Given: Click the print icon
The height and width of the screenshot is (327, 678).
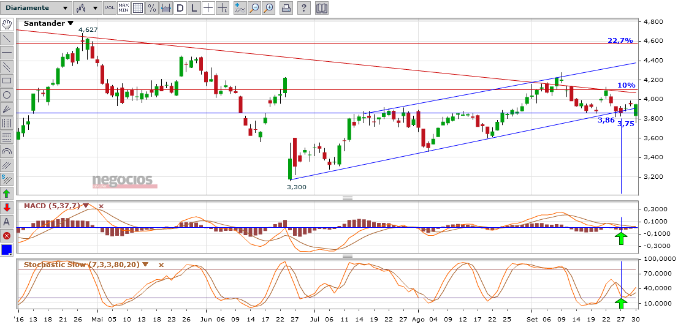Looking at the screenshot, I should coord(286,8).
